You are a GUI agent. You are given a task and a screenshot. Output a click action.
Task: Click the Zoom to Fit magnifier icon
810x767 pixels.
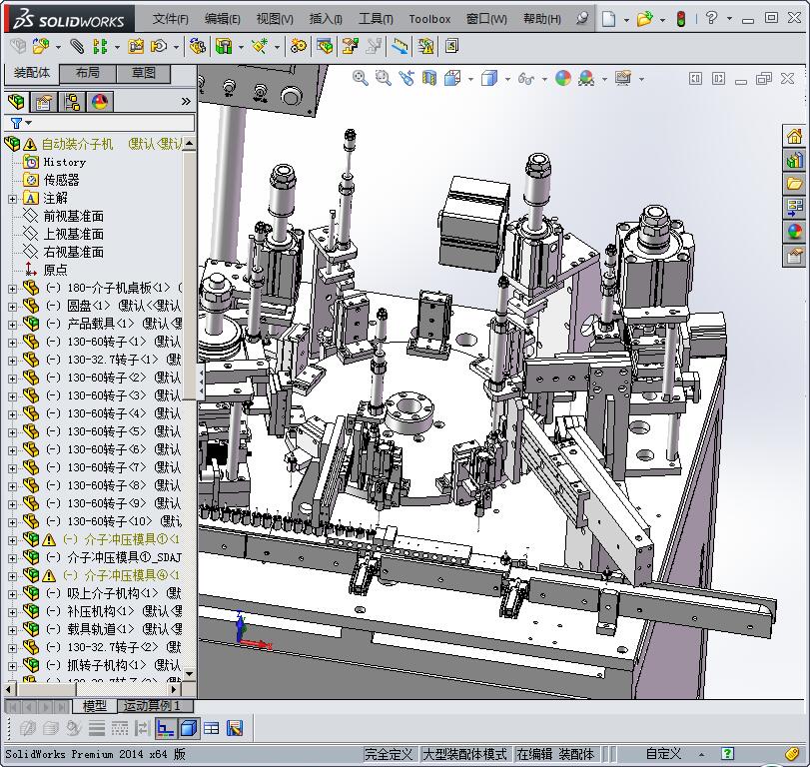pos(360,78)
